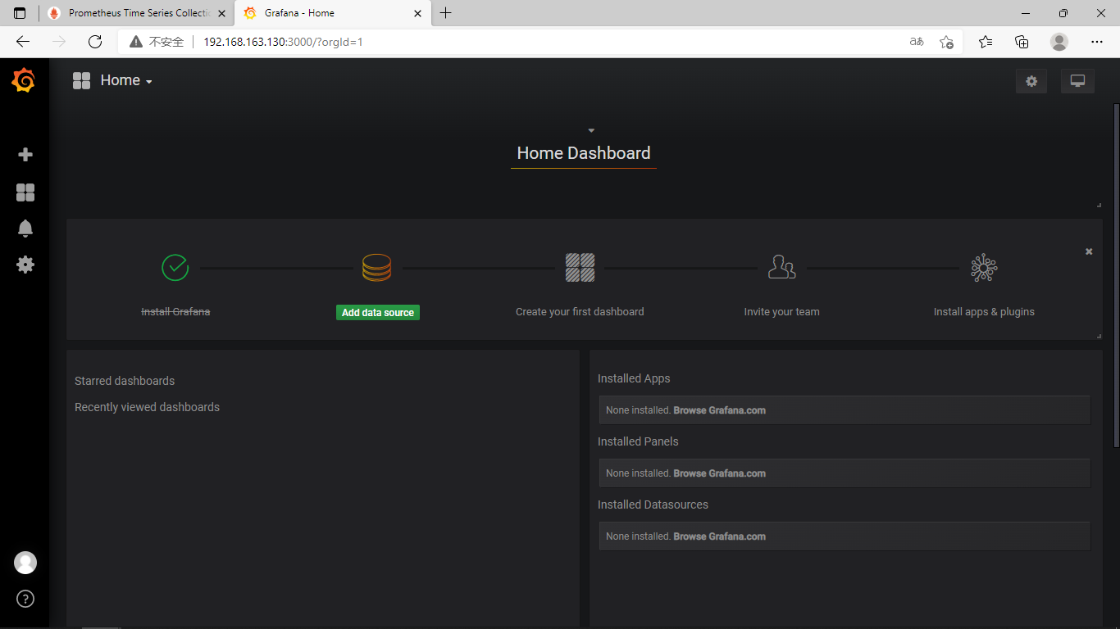This screenshot has height=629, width=1120.
Task: Click the Installed Panels heading
Action: point(638,441)
